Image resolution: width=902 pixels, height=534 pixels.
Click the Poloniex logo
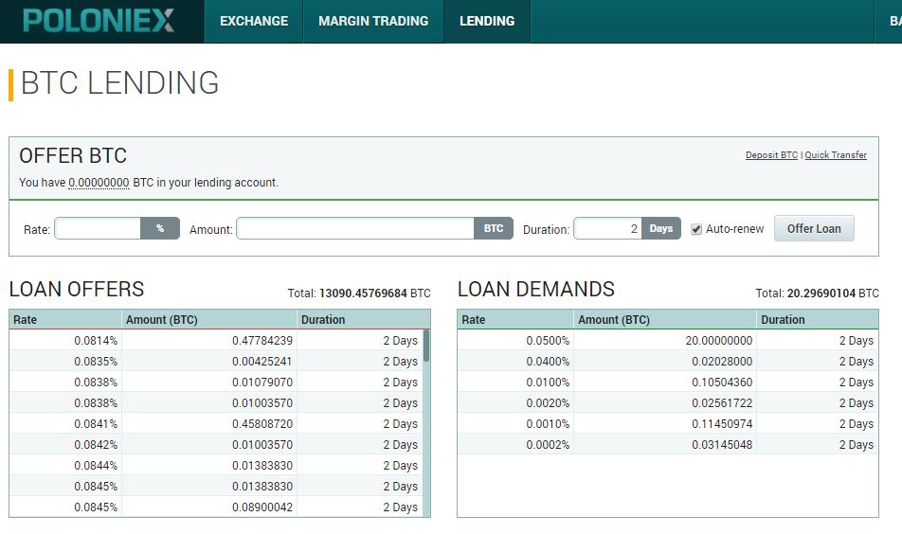pyautogui.click(x=99, y=21)
